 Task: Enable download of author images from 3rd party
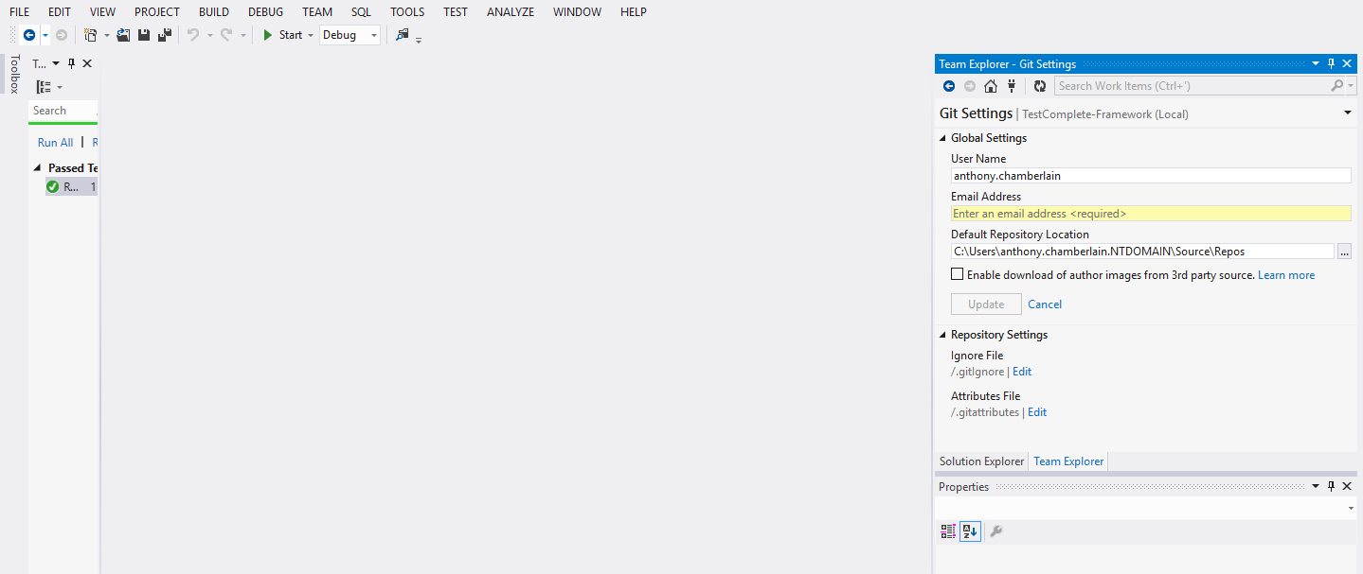[958, 273]
